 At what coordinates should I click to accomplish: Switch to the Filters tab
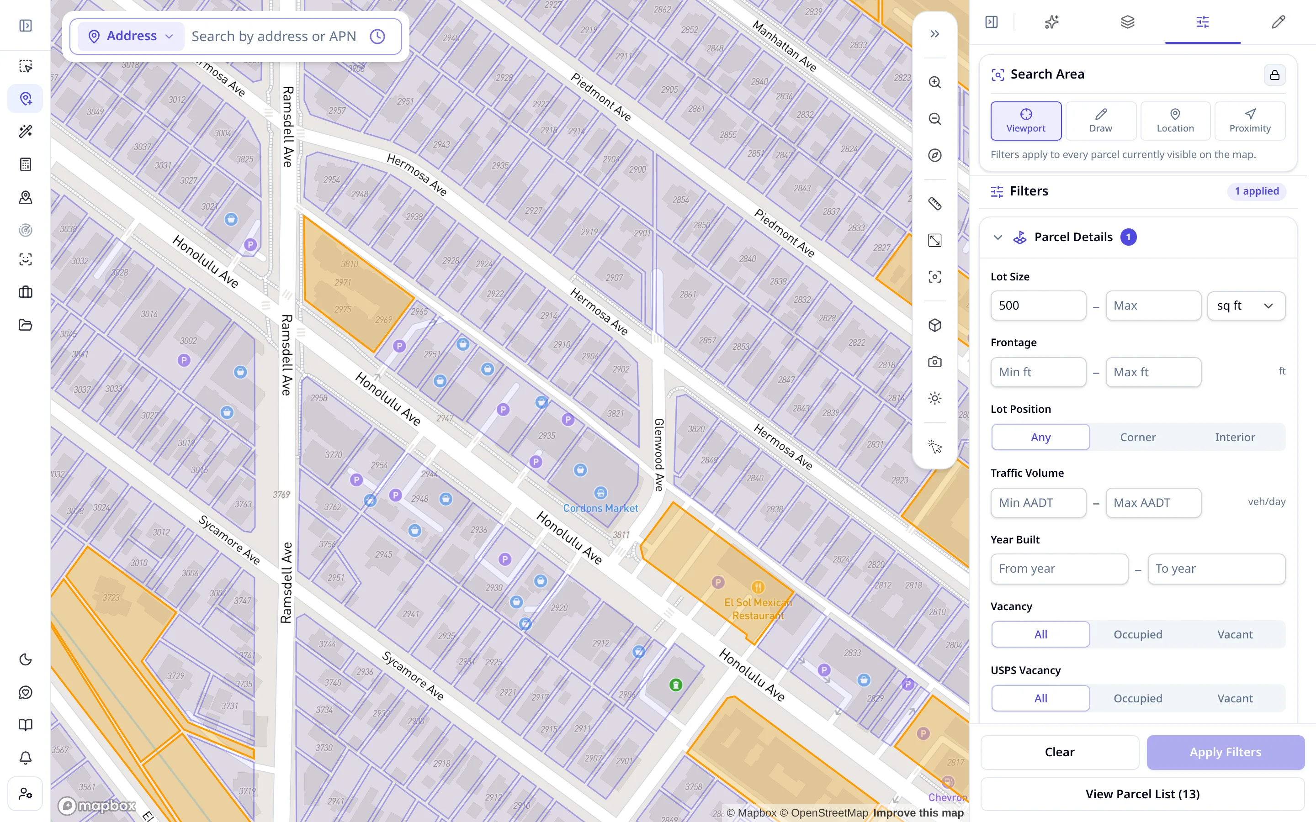[x=1203, y=22]
